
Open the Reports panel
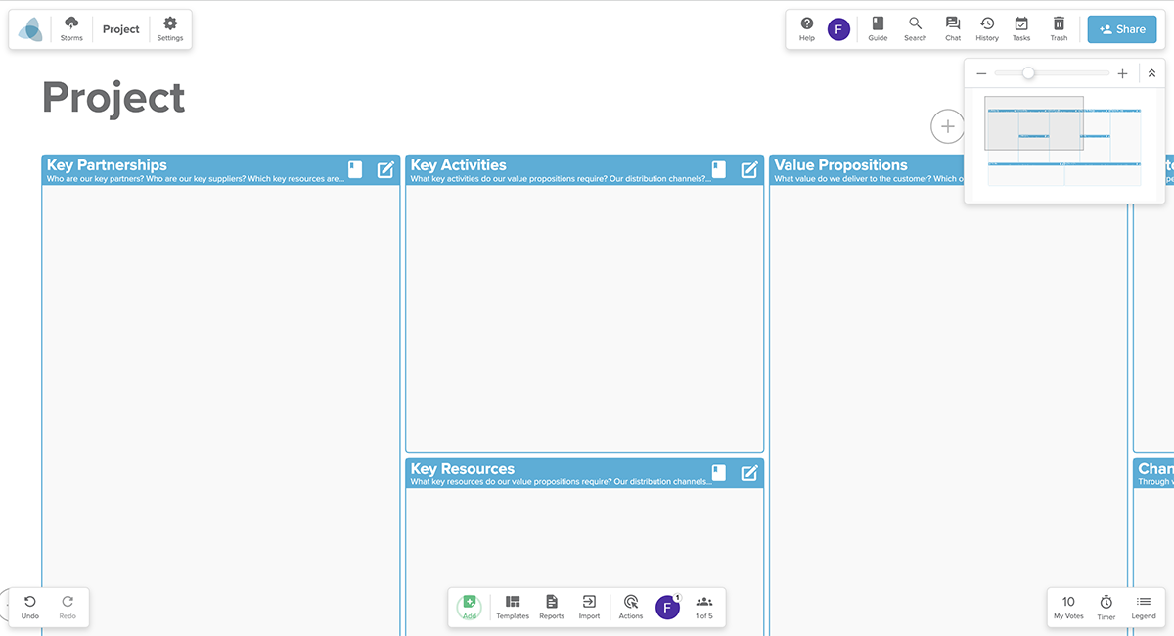coord(551,607)
